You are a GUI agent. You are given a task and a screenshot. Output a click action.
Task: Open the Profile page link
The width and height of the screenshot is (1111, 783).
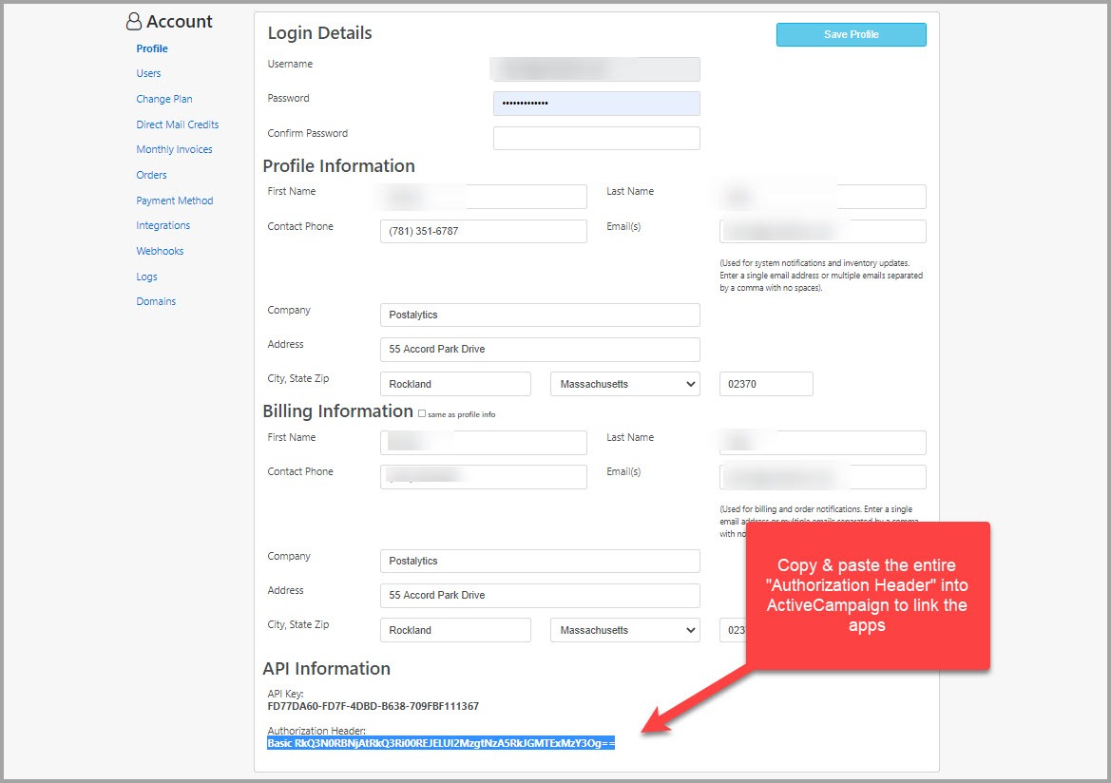152,48
